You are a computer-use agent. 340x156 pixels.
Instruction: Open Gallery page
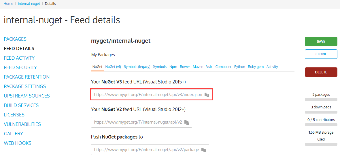pos(14,134)
